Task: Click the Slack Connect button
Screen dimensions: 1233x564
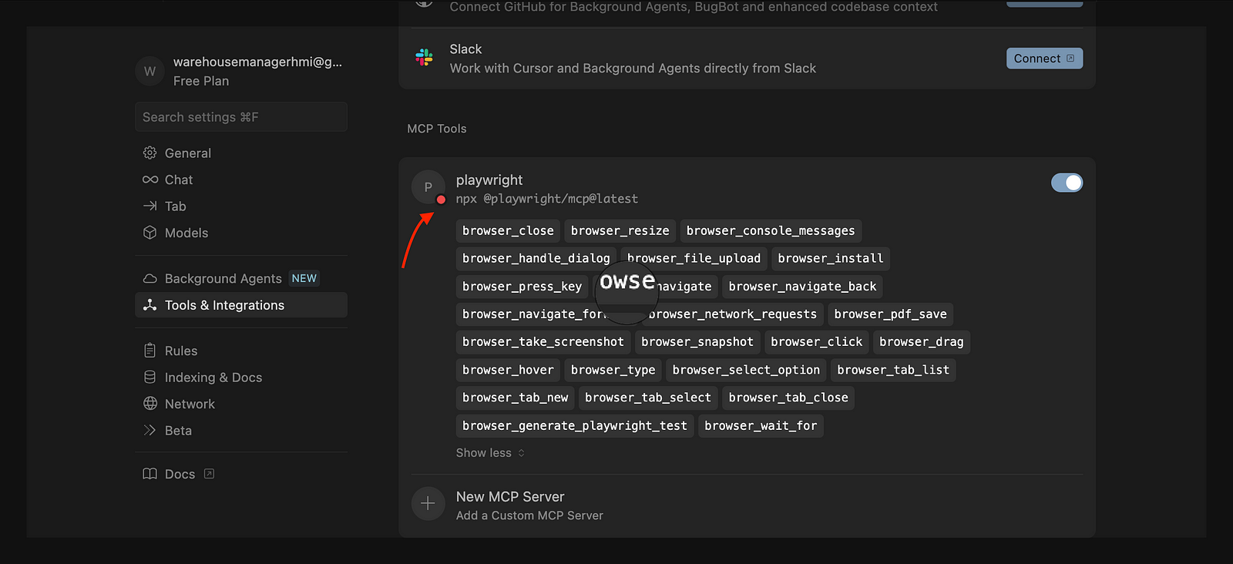Action: [x=1044, y=59]
